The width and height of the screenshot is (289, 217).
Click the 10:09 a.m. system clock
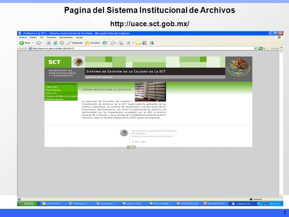point(275,204)
